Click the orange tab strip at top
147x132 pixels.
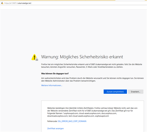[x=58, y=0]
